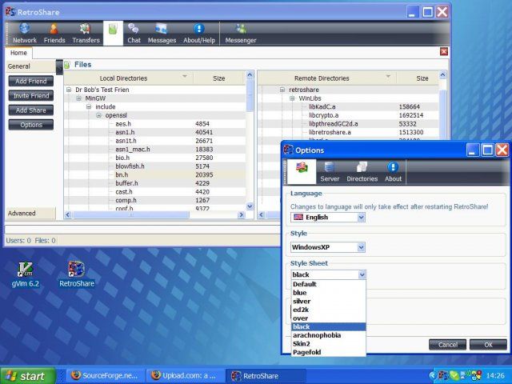Show the Transfers toolbar icon
This screenshot has height=384, width=512.
86,34
